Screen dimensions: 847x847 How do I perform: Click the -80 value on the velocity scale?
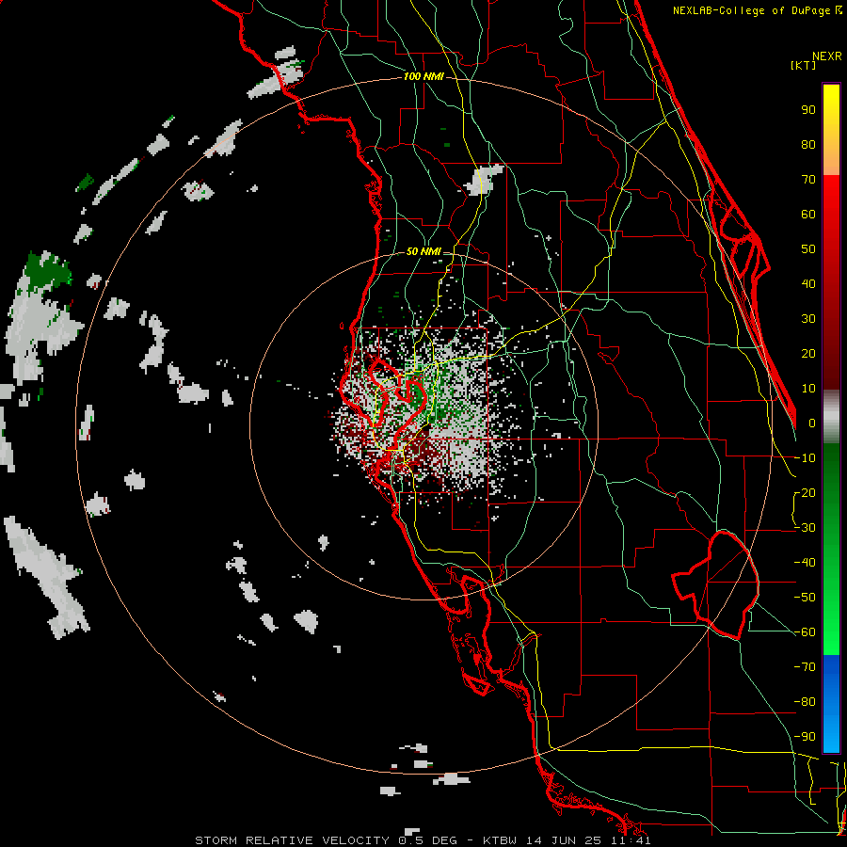805,702
